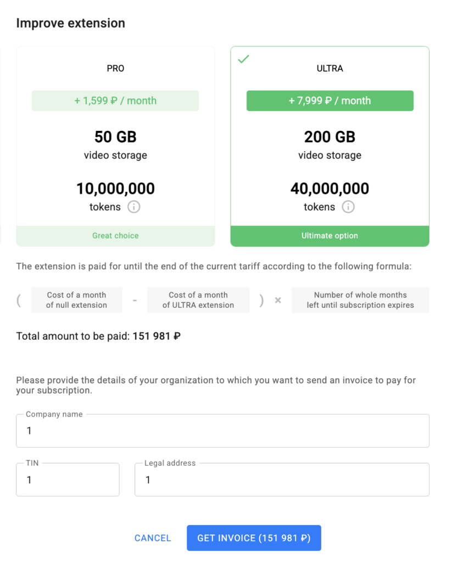Click the 'Number of whole months left' chip
This screenshot has height=563, width=452.
point(360,300)
